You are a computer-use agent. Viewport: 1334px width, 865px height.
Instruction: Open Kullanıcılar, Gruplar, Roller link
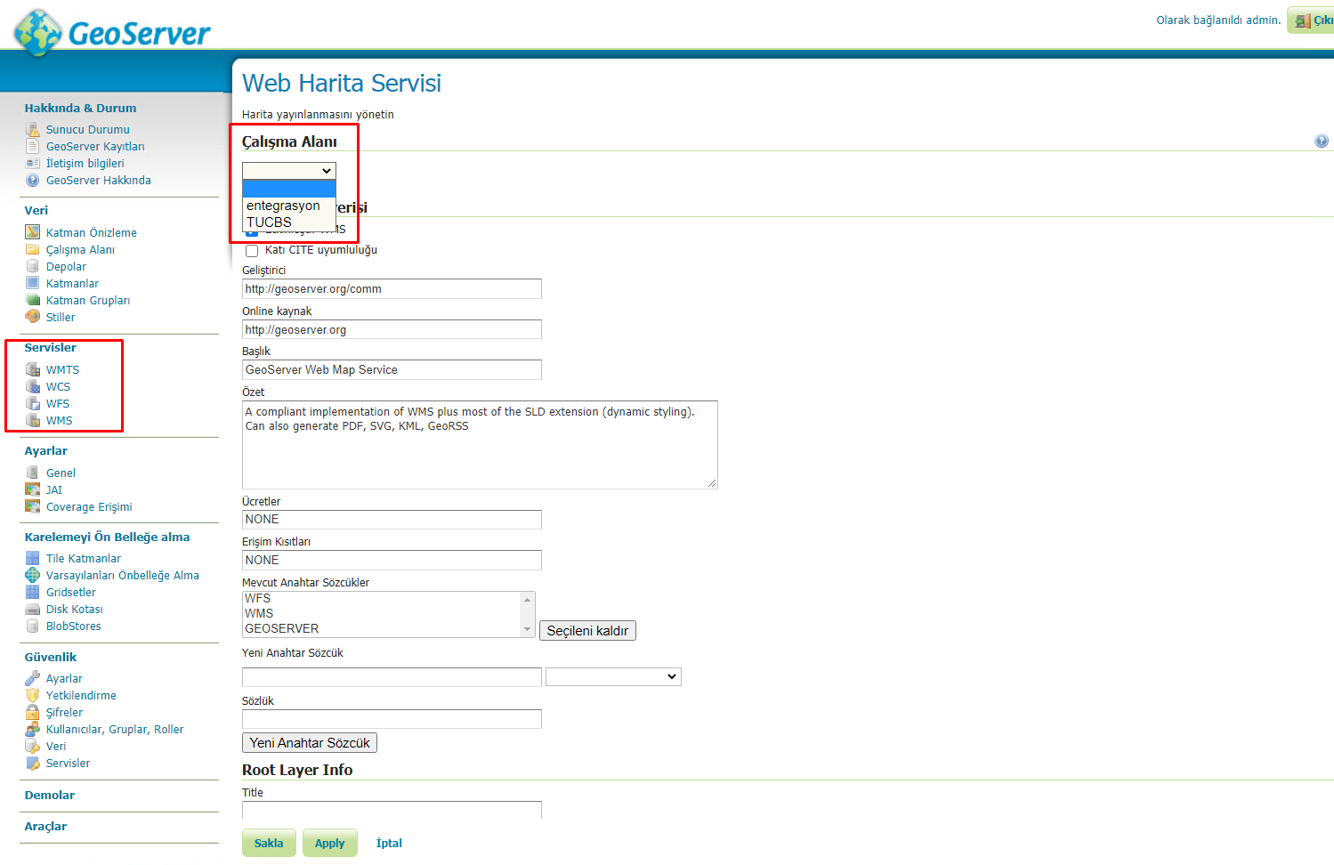[x=115, y=730]
